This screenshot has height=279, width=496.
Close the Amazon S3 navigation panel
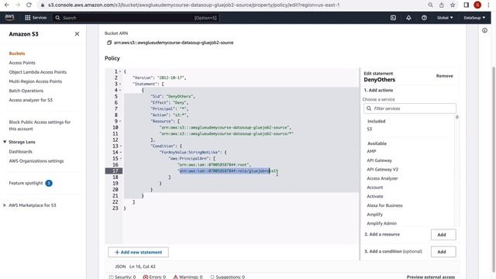coord(77,34)
